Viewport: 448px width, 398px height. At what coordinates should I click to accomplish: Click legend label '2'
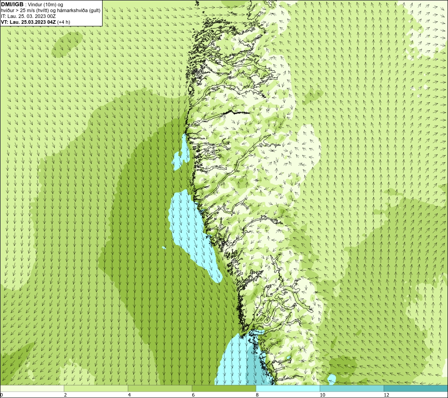coord(65,395)
